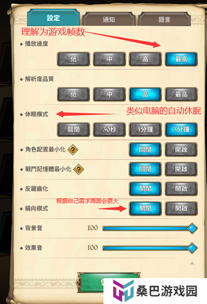Enable 戰鬥記憶體最小化 with 開啟
Image resolution: width=207 pixels, height=304 pixels.
[x=181, y=169]
